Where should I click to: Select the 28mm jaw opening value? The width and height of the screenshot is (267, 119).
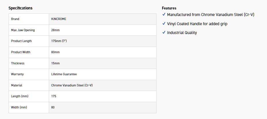point(55,30)
